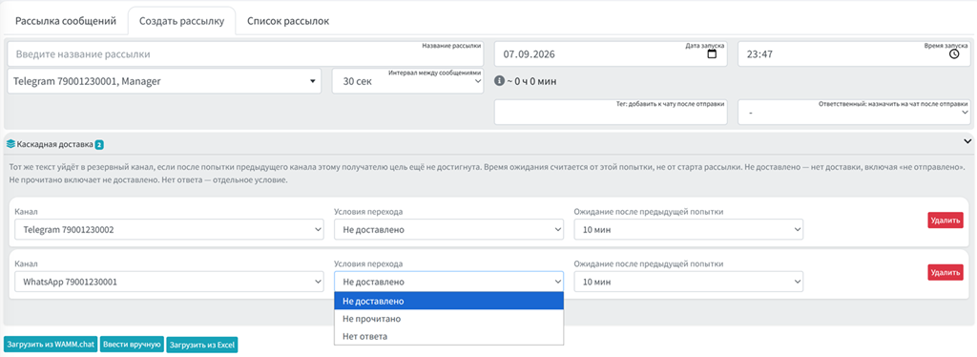The width and height of the screenshot is (977, 357).
Task: Open the calendar picker icon in launch date
Action: [x=712, y=54]
